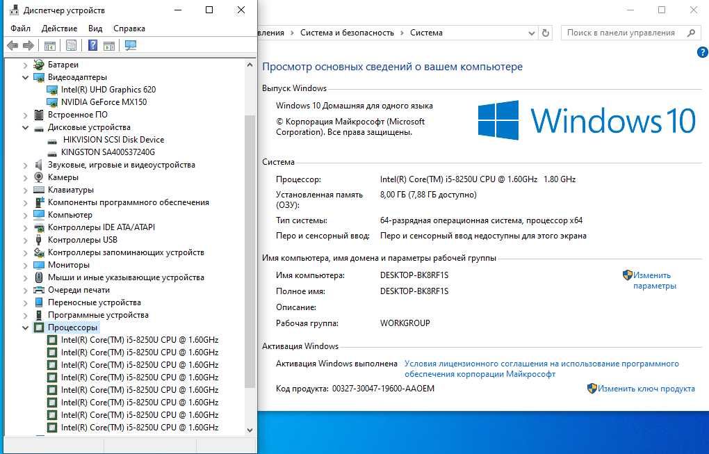
Task: Click the magnifier icon in Control Panel search
Action: tap(691, 33)
